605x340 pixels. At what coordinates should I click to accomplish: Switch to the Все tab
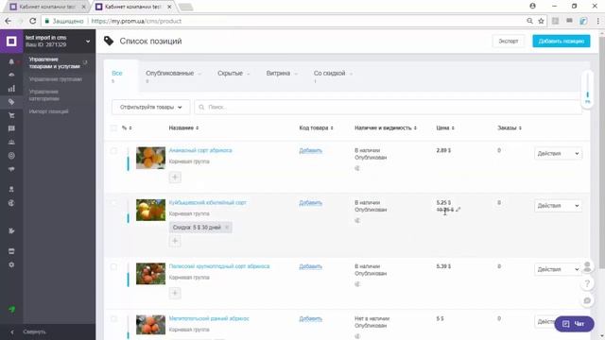pos(117,74)
